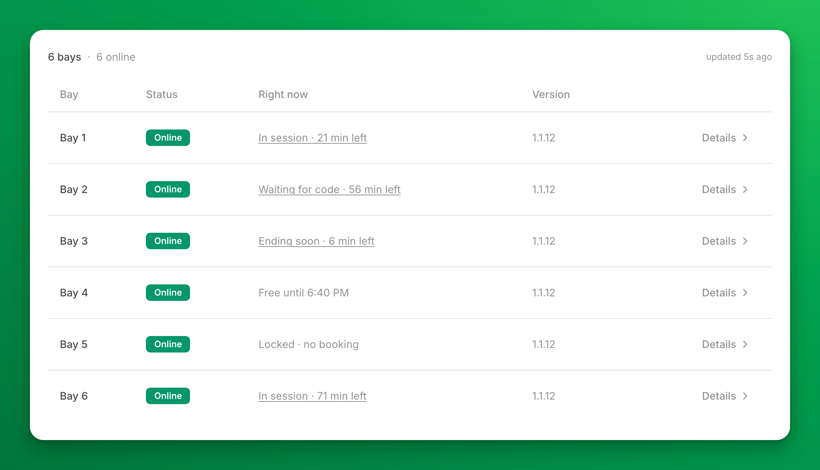Click the 'Version' column header
Viewport: 820px width, 470px height.
pyautogui.click(x=551, y=94)
